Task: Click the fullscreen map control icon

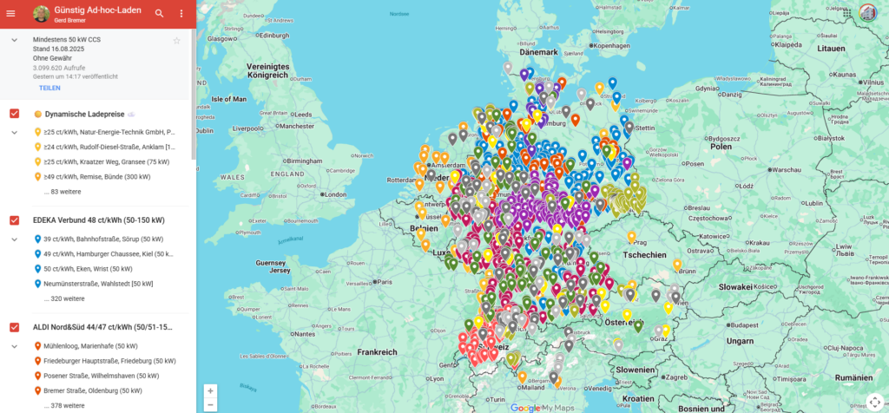Action: click(875, 402)
